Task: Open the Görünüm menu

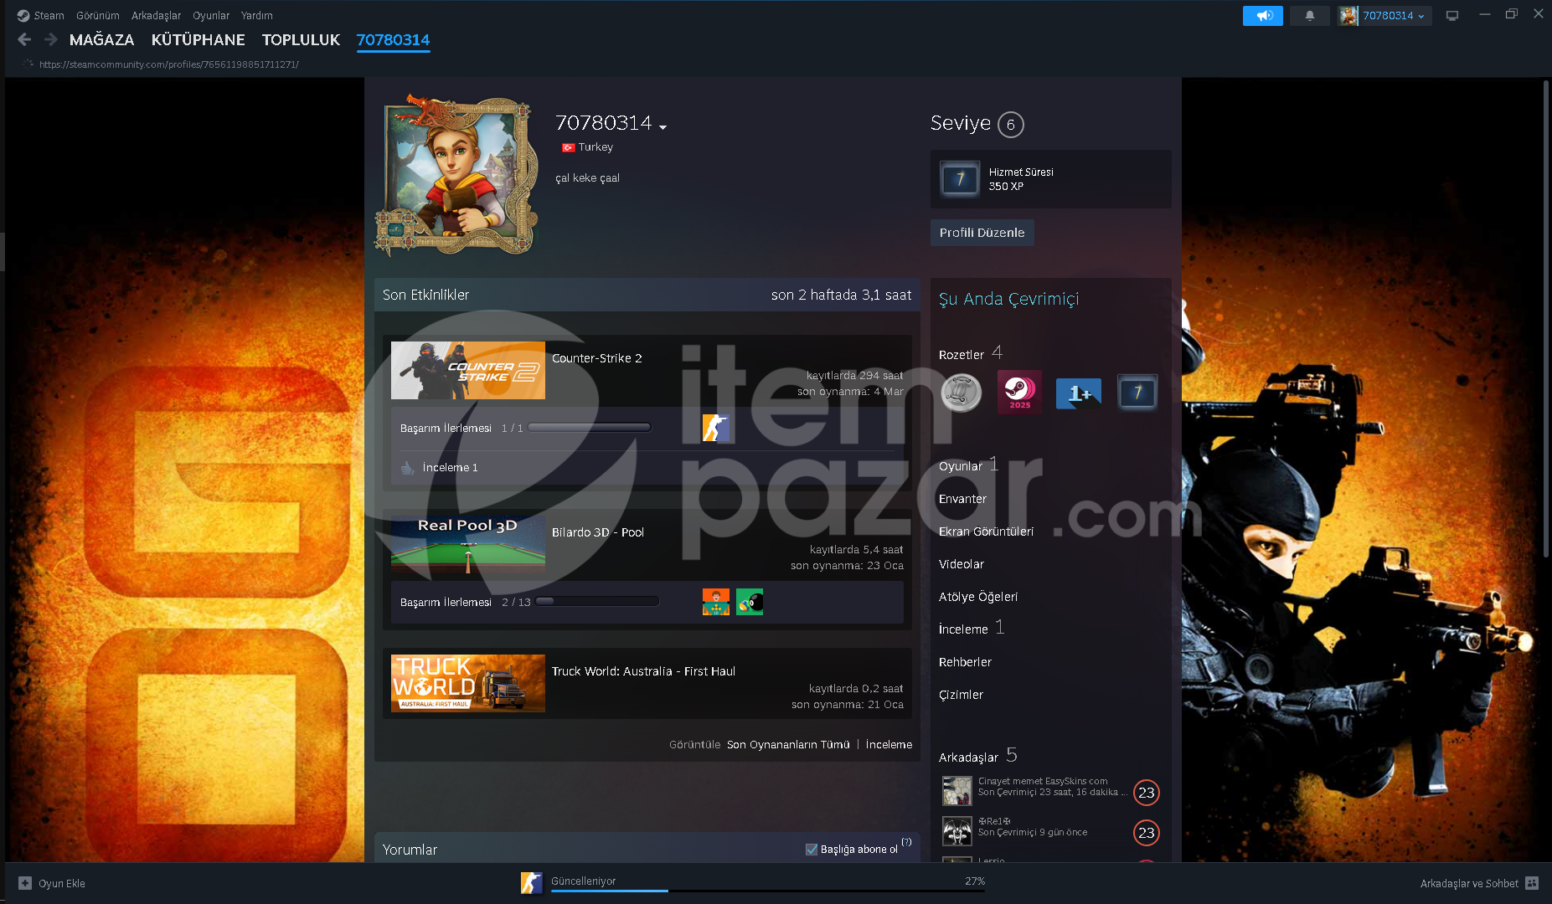Action: pos(98,15)
